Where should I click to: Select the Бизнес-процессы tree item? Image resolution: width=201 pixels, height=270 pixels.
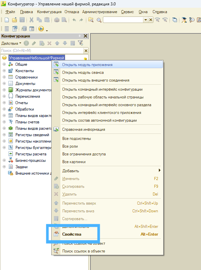pyautogui.click(x=30, y=160)
